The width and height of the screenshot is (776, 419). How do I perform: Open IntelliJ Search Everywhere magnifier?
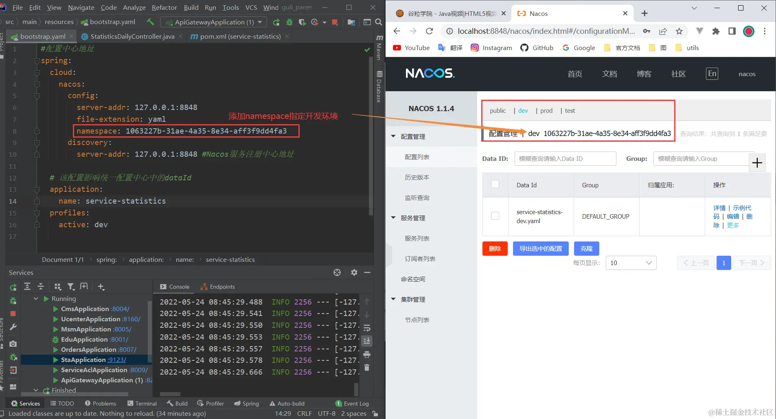point(378,22)
